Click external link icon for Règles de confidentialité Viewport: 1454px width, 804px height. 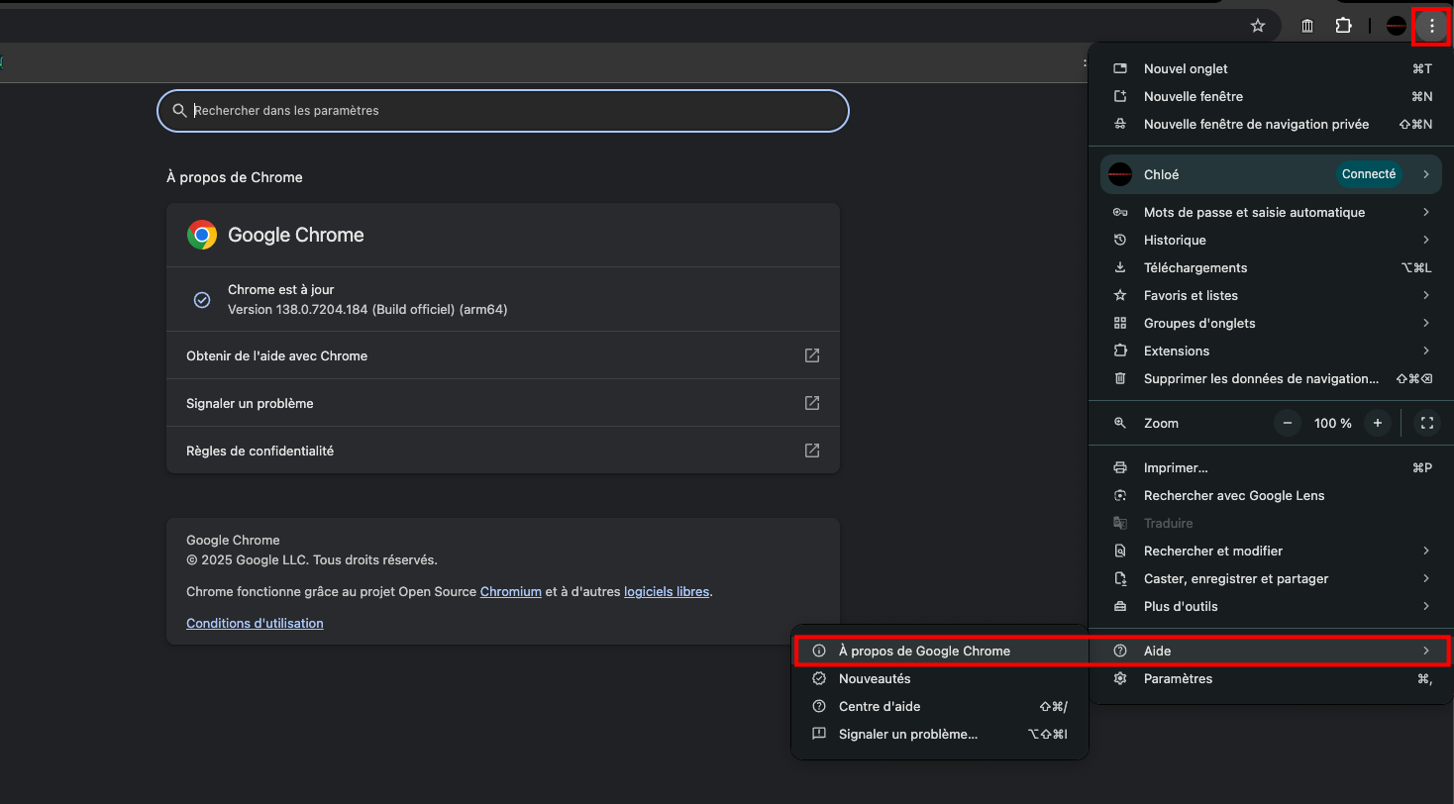pyautogui.click(x=811, y=451)
